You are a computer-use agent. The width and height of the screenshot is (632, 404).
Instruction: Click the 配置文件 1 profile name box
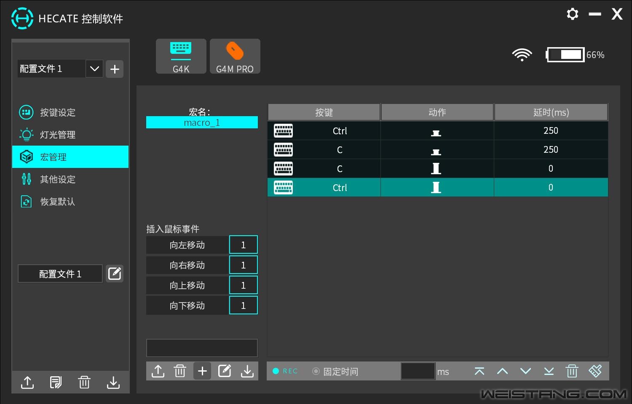pyautogui.click(x=60, y=274)
